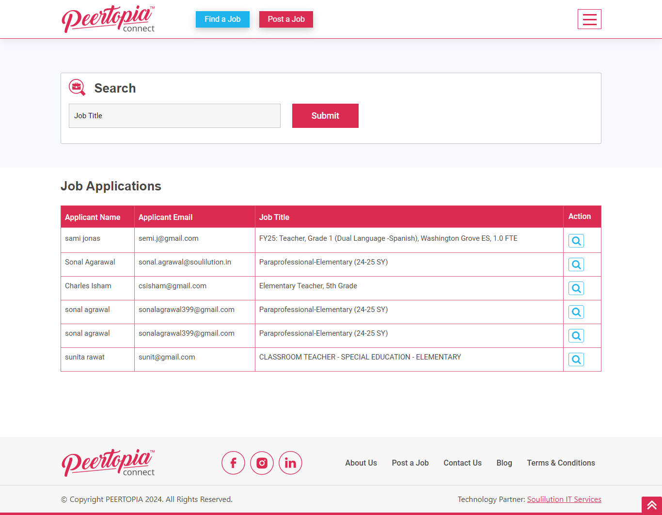
Task: Select email semi.j@gmail.com
Action: point(169,238)
